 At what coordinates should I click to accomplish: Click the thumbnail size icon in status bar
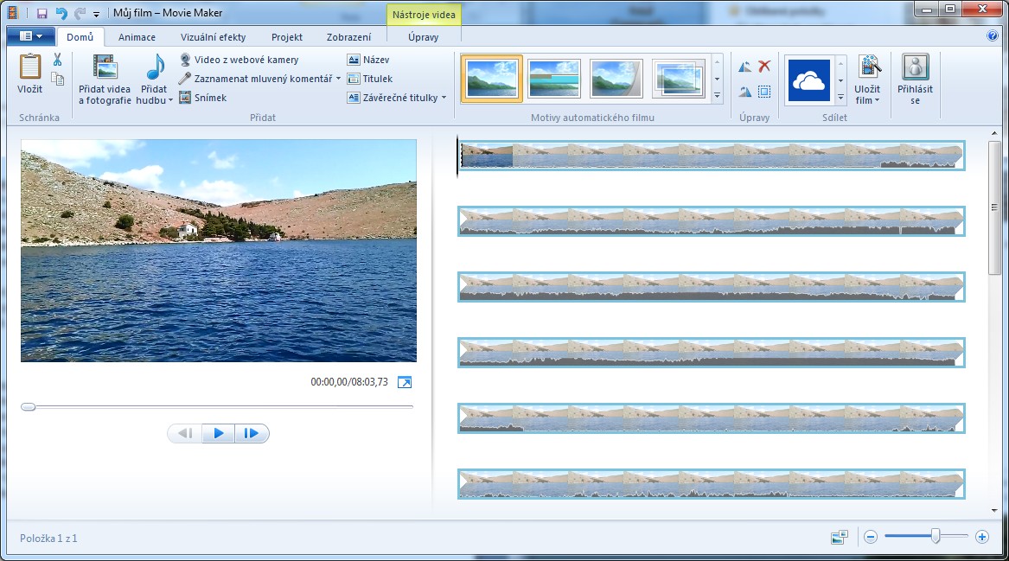pos(840,537)
